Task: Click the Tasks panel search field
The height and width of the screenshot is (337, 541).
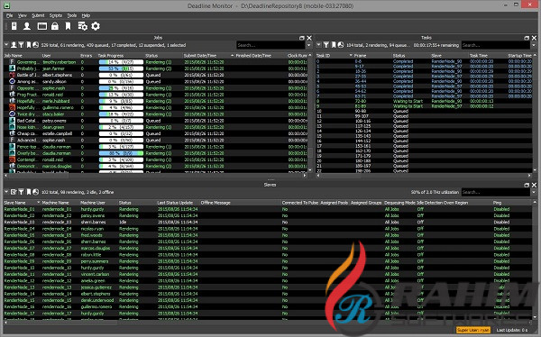Action: click(x=496, y=45)
